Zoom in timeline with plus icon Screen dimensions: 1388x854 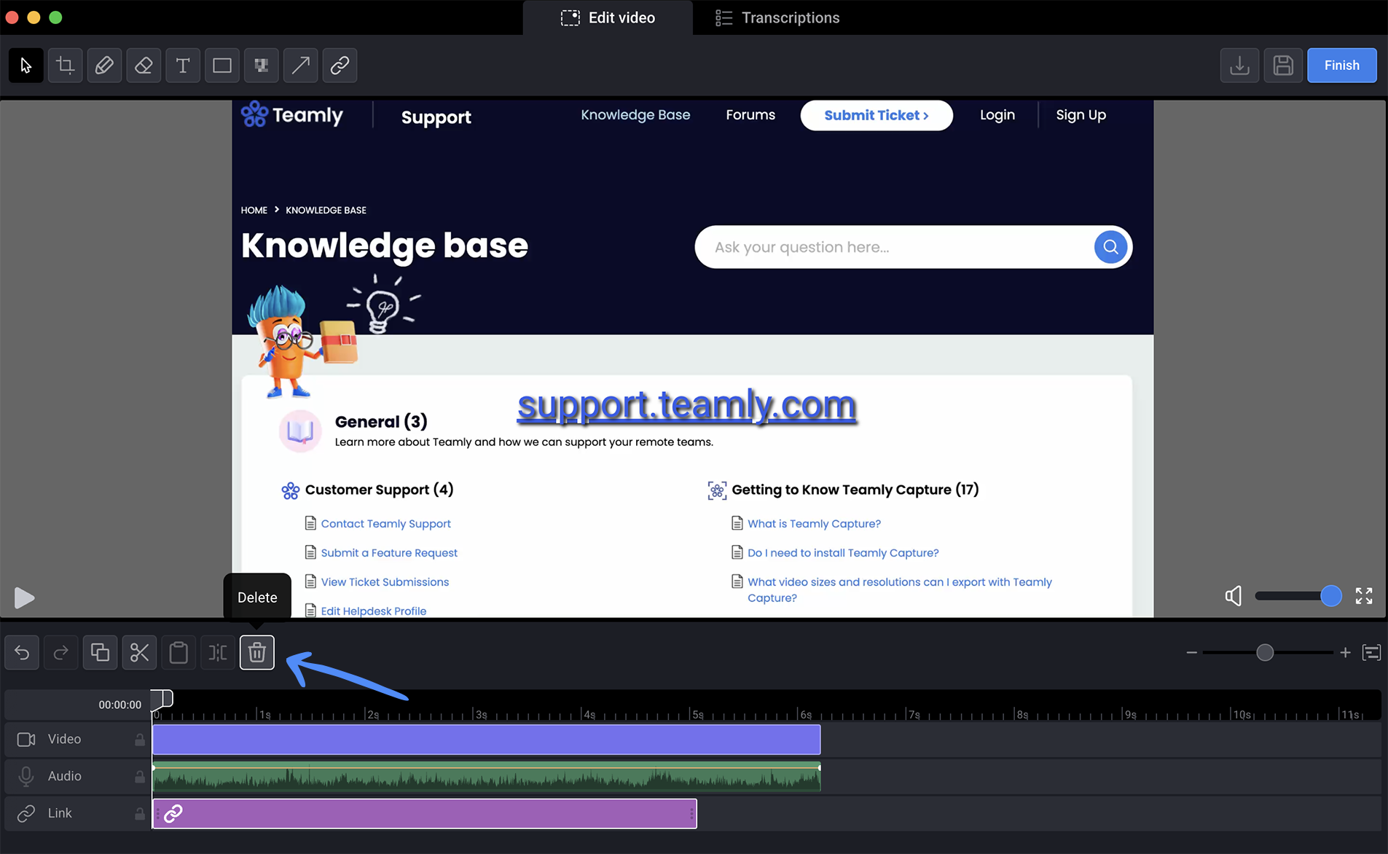click(1345, 652)
